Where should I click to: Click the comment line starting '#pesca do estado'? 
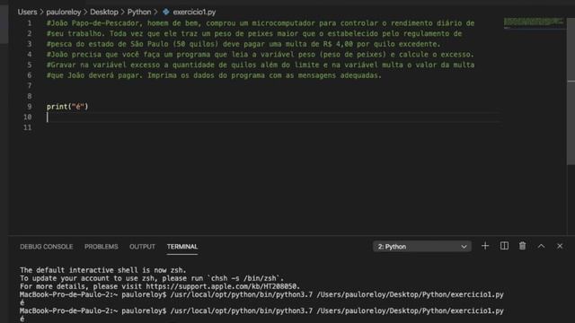(x=243, y=44)
